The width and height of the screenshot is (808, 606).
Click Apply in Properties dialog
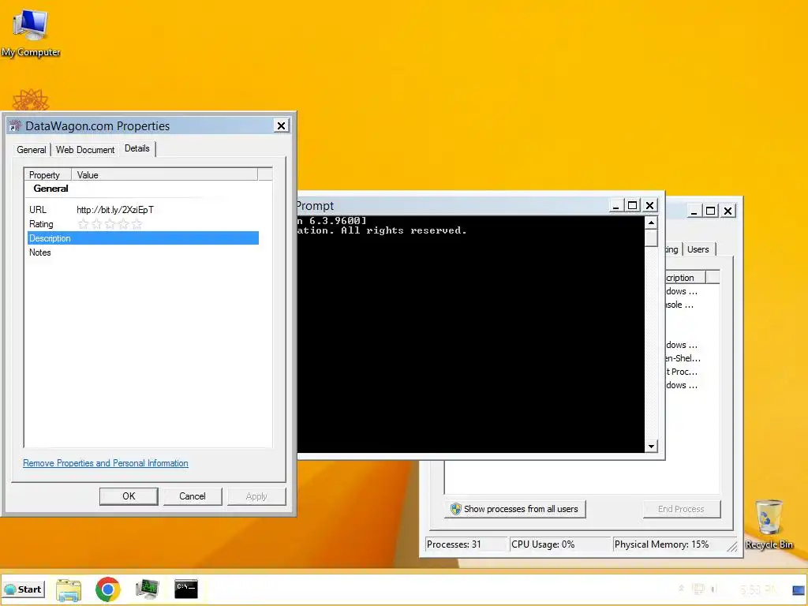pos(256,496)
